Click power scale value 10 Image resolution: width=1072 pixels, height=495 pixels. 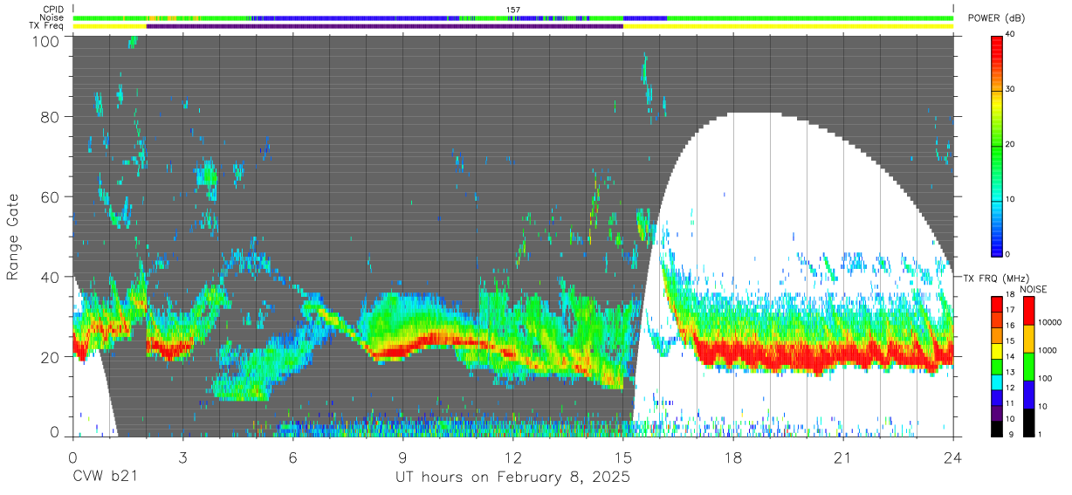[1011, 199]
